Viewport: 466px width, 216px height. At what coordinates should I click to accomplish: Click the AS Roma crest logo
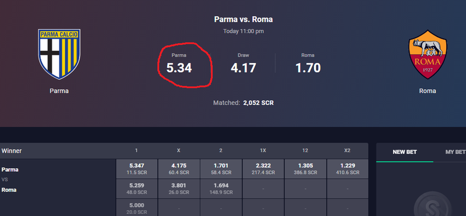pyautogui.click(x=428, y=54)
